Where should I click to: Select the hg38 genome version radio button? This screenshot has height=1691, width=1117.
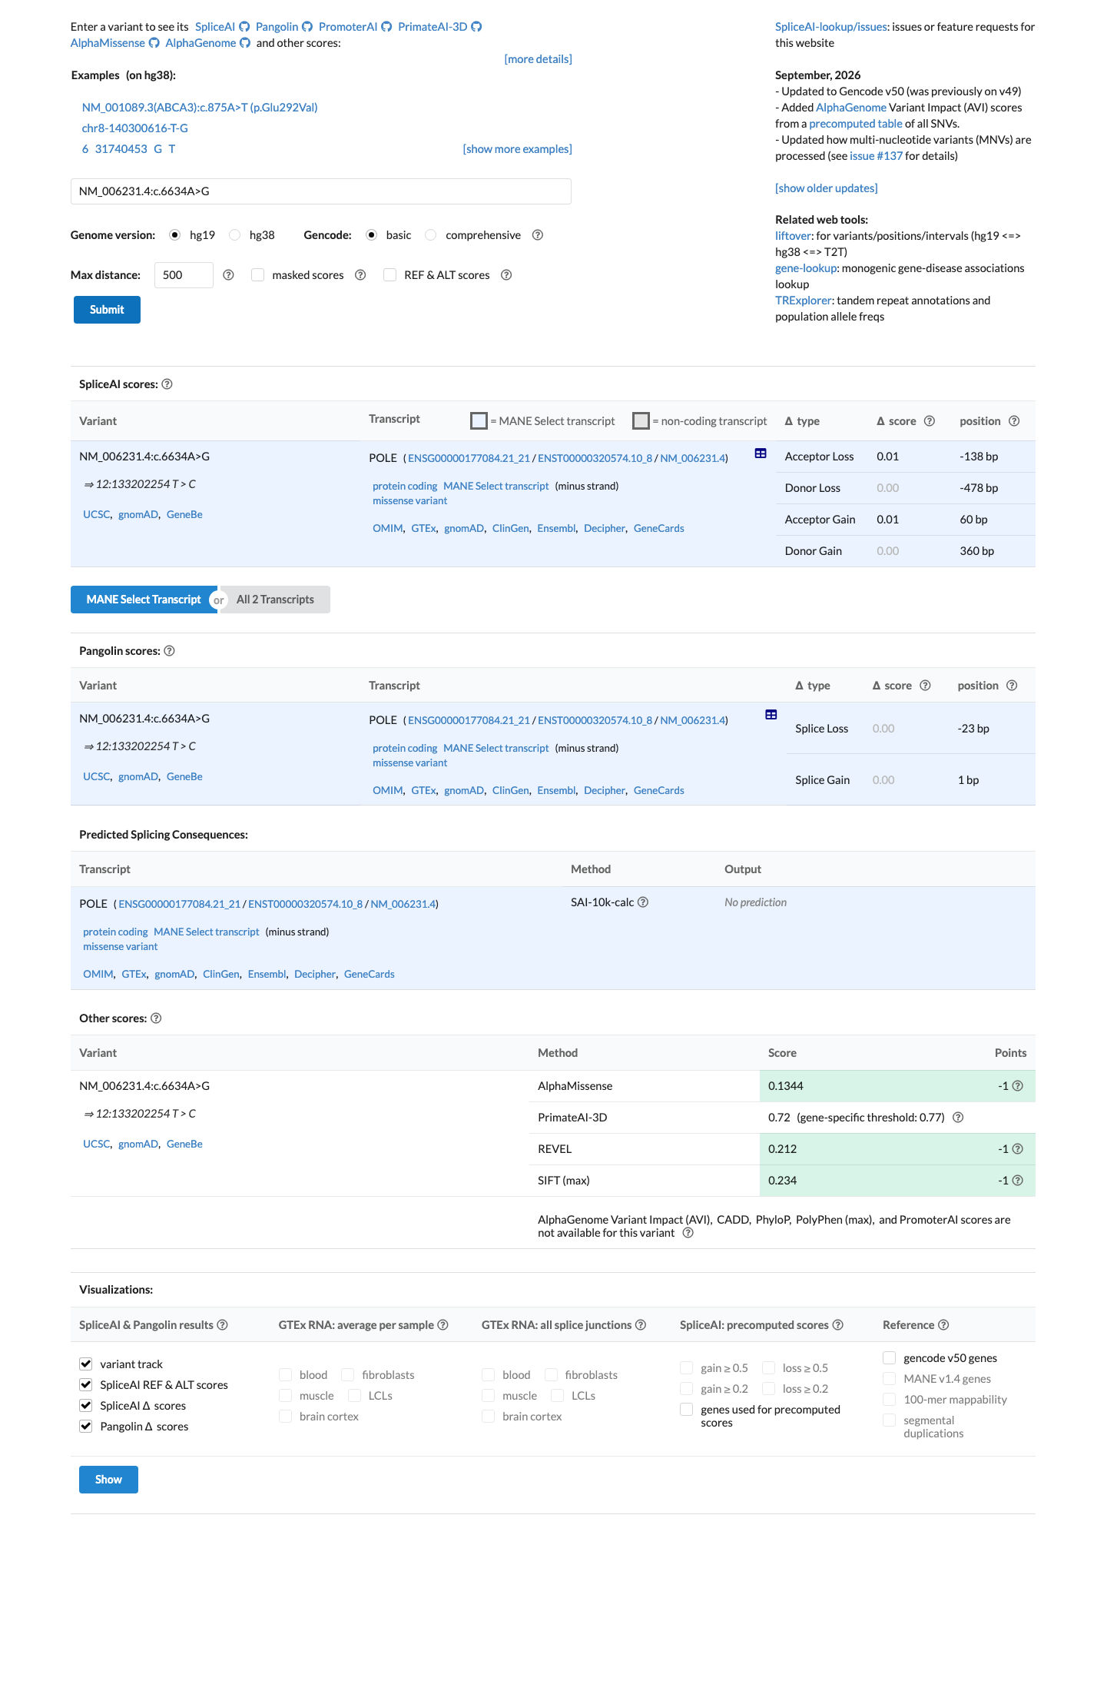tap(235, 235)
